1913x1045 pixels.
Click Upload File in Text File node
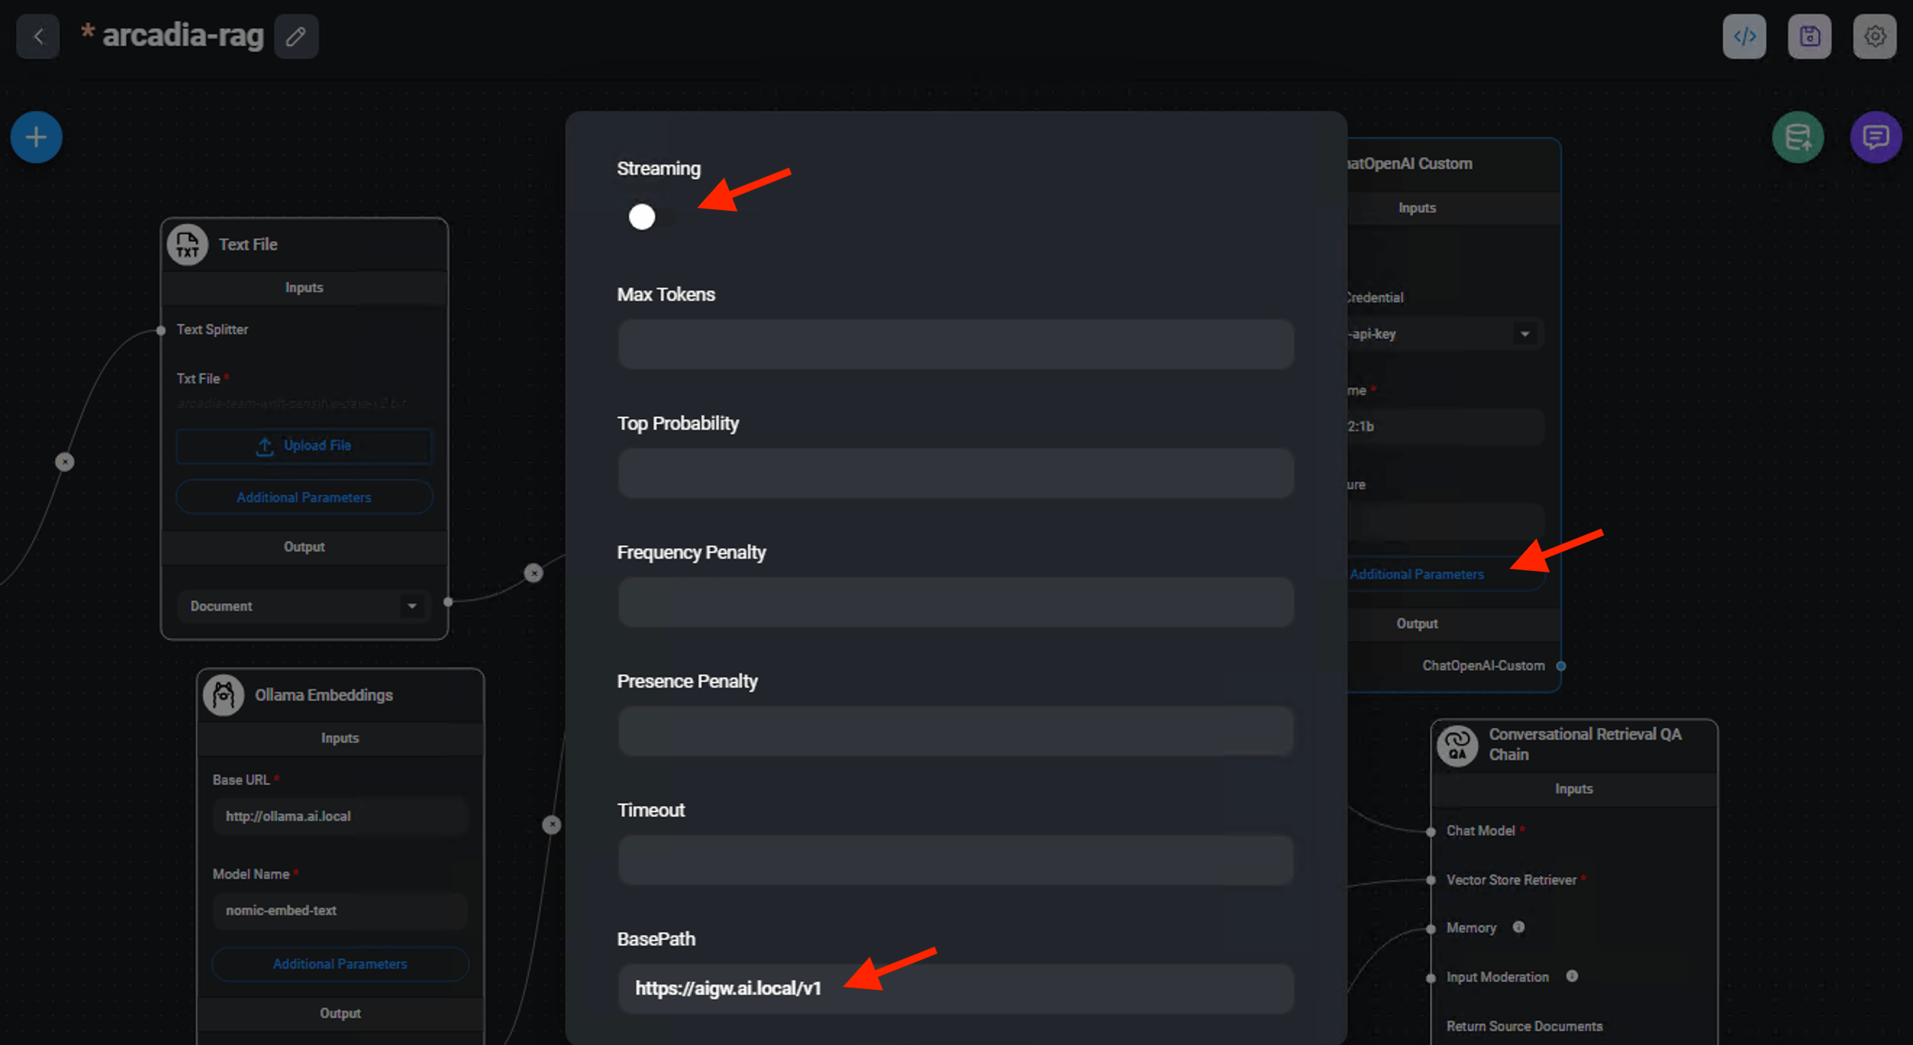point(304,446)
